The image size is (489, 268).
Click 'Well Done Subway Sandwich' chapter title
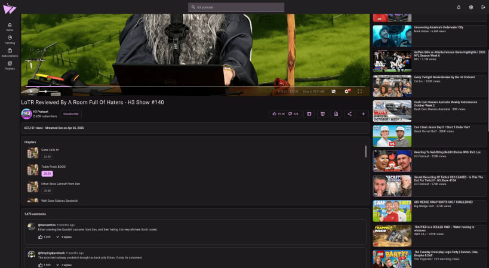[x=60, y=201]
